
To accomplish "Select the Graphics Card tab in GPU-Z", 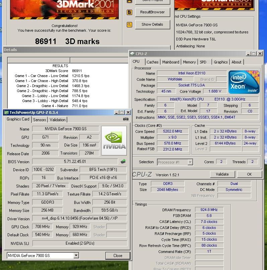I will (18, 119).
